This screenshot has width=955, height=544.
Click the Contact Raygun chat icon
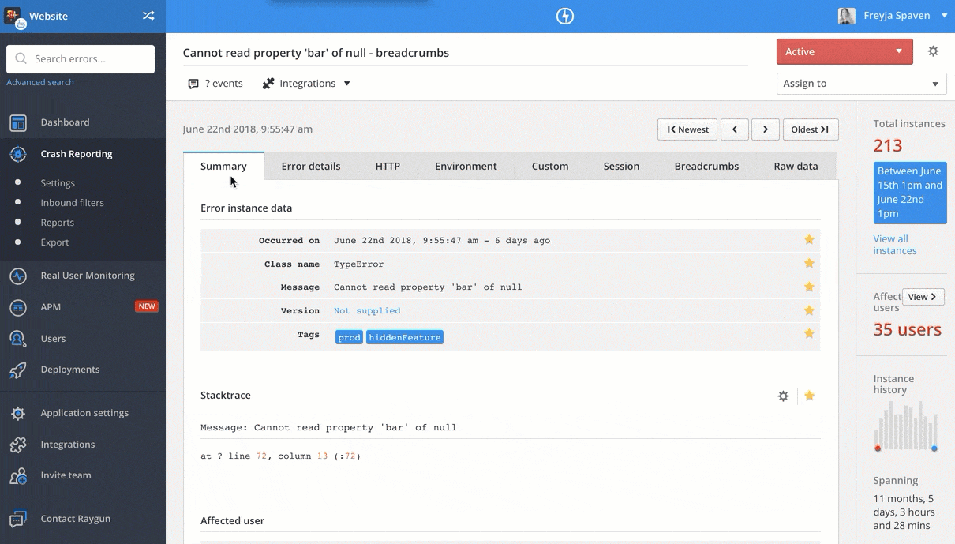point(18,519)
